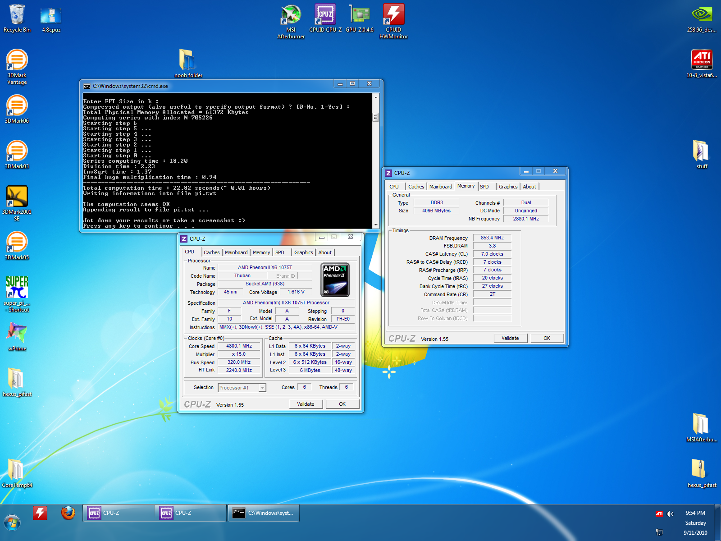Open the Recycle Bin desktop icon

(17, 18)
